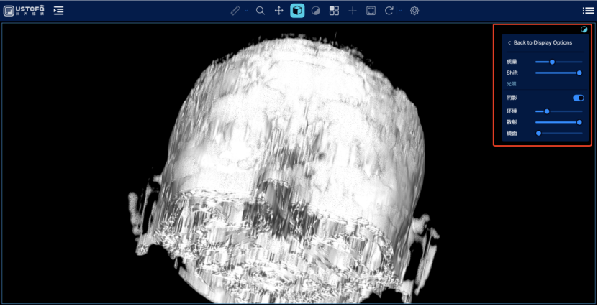Click the rotate reset icon
Viewport: 598px width, 306px height.
click(389, 11)
